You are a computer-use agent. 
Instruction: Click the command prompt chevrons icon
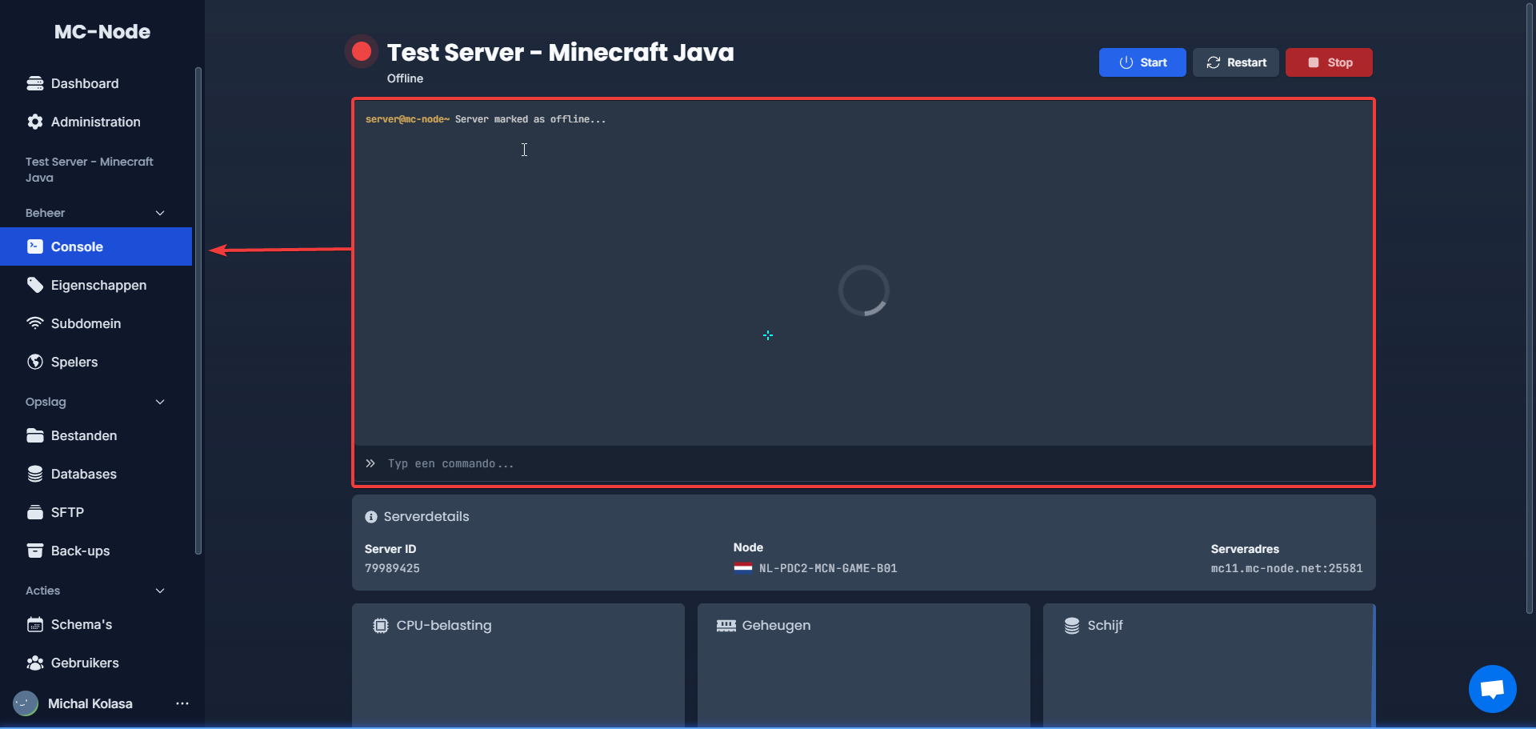[370, 463]
